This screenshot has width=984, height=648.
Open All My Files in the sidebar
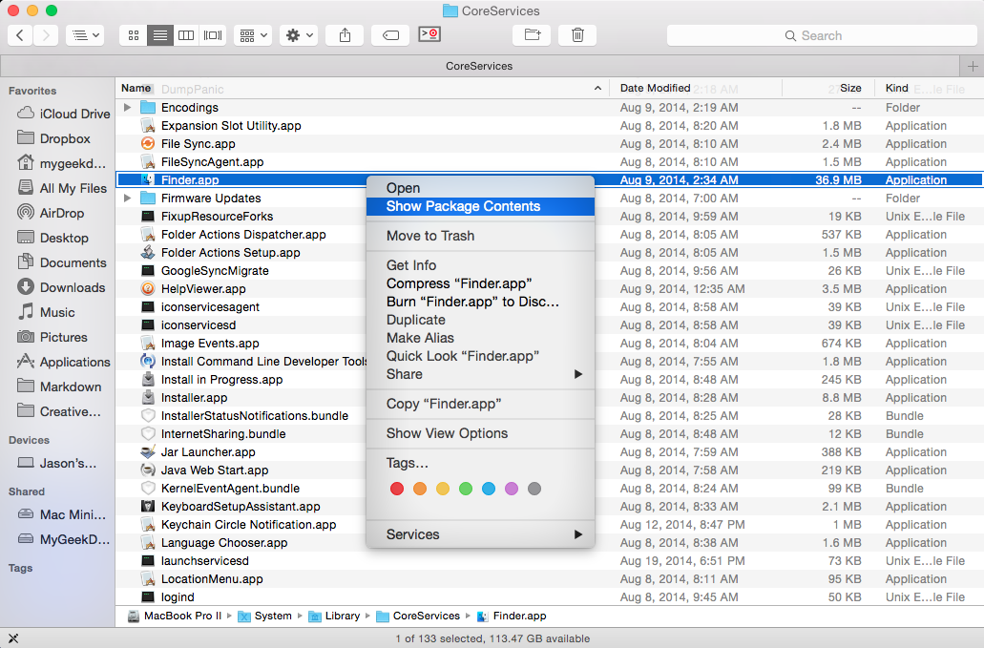pyautogui.click(x=62, y=188)
